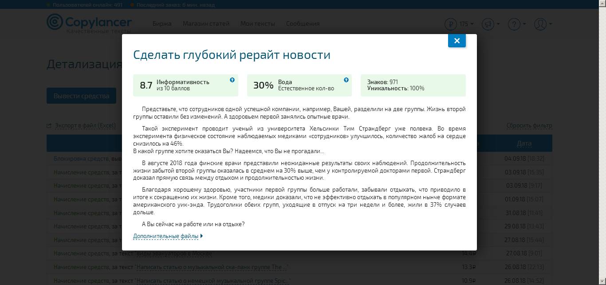Click the date 03.09.18 [9:17]

(x=524, y=186)
